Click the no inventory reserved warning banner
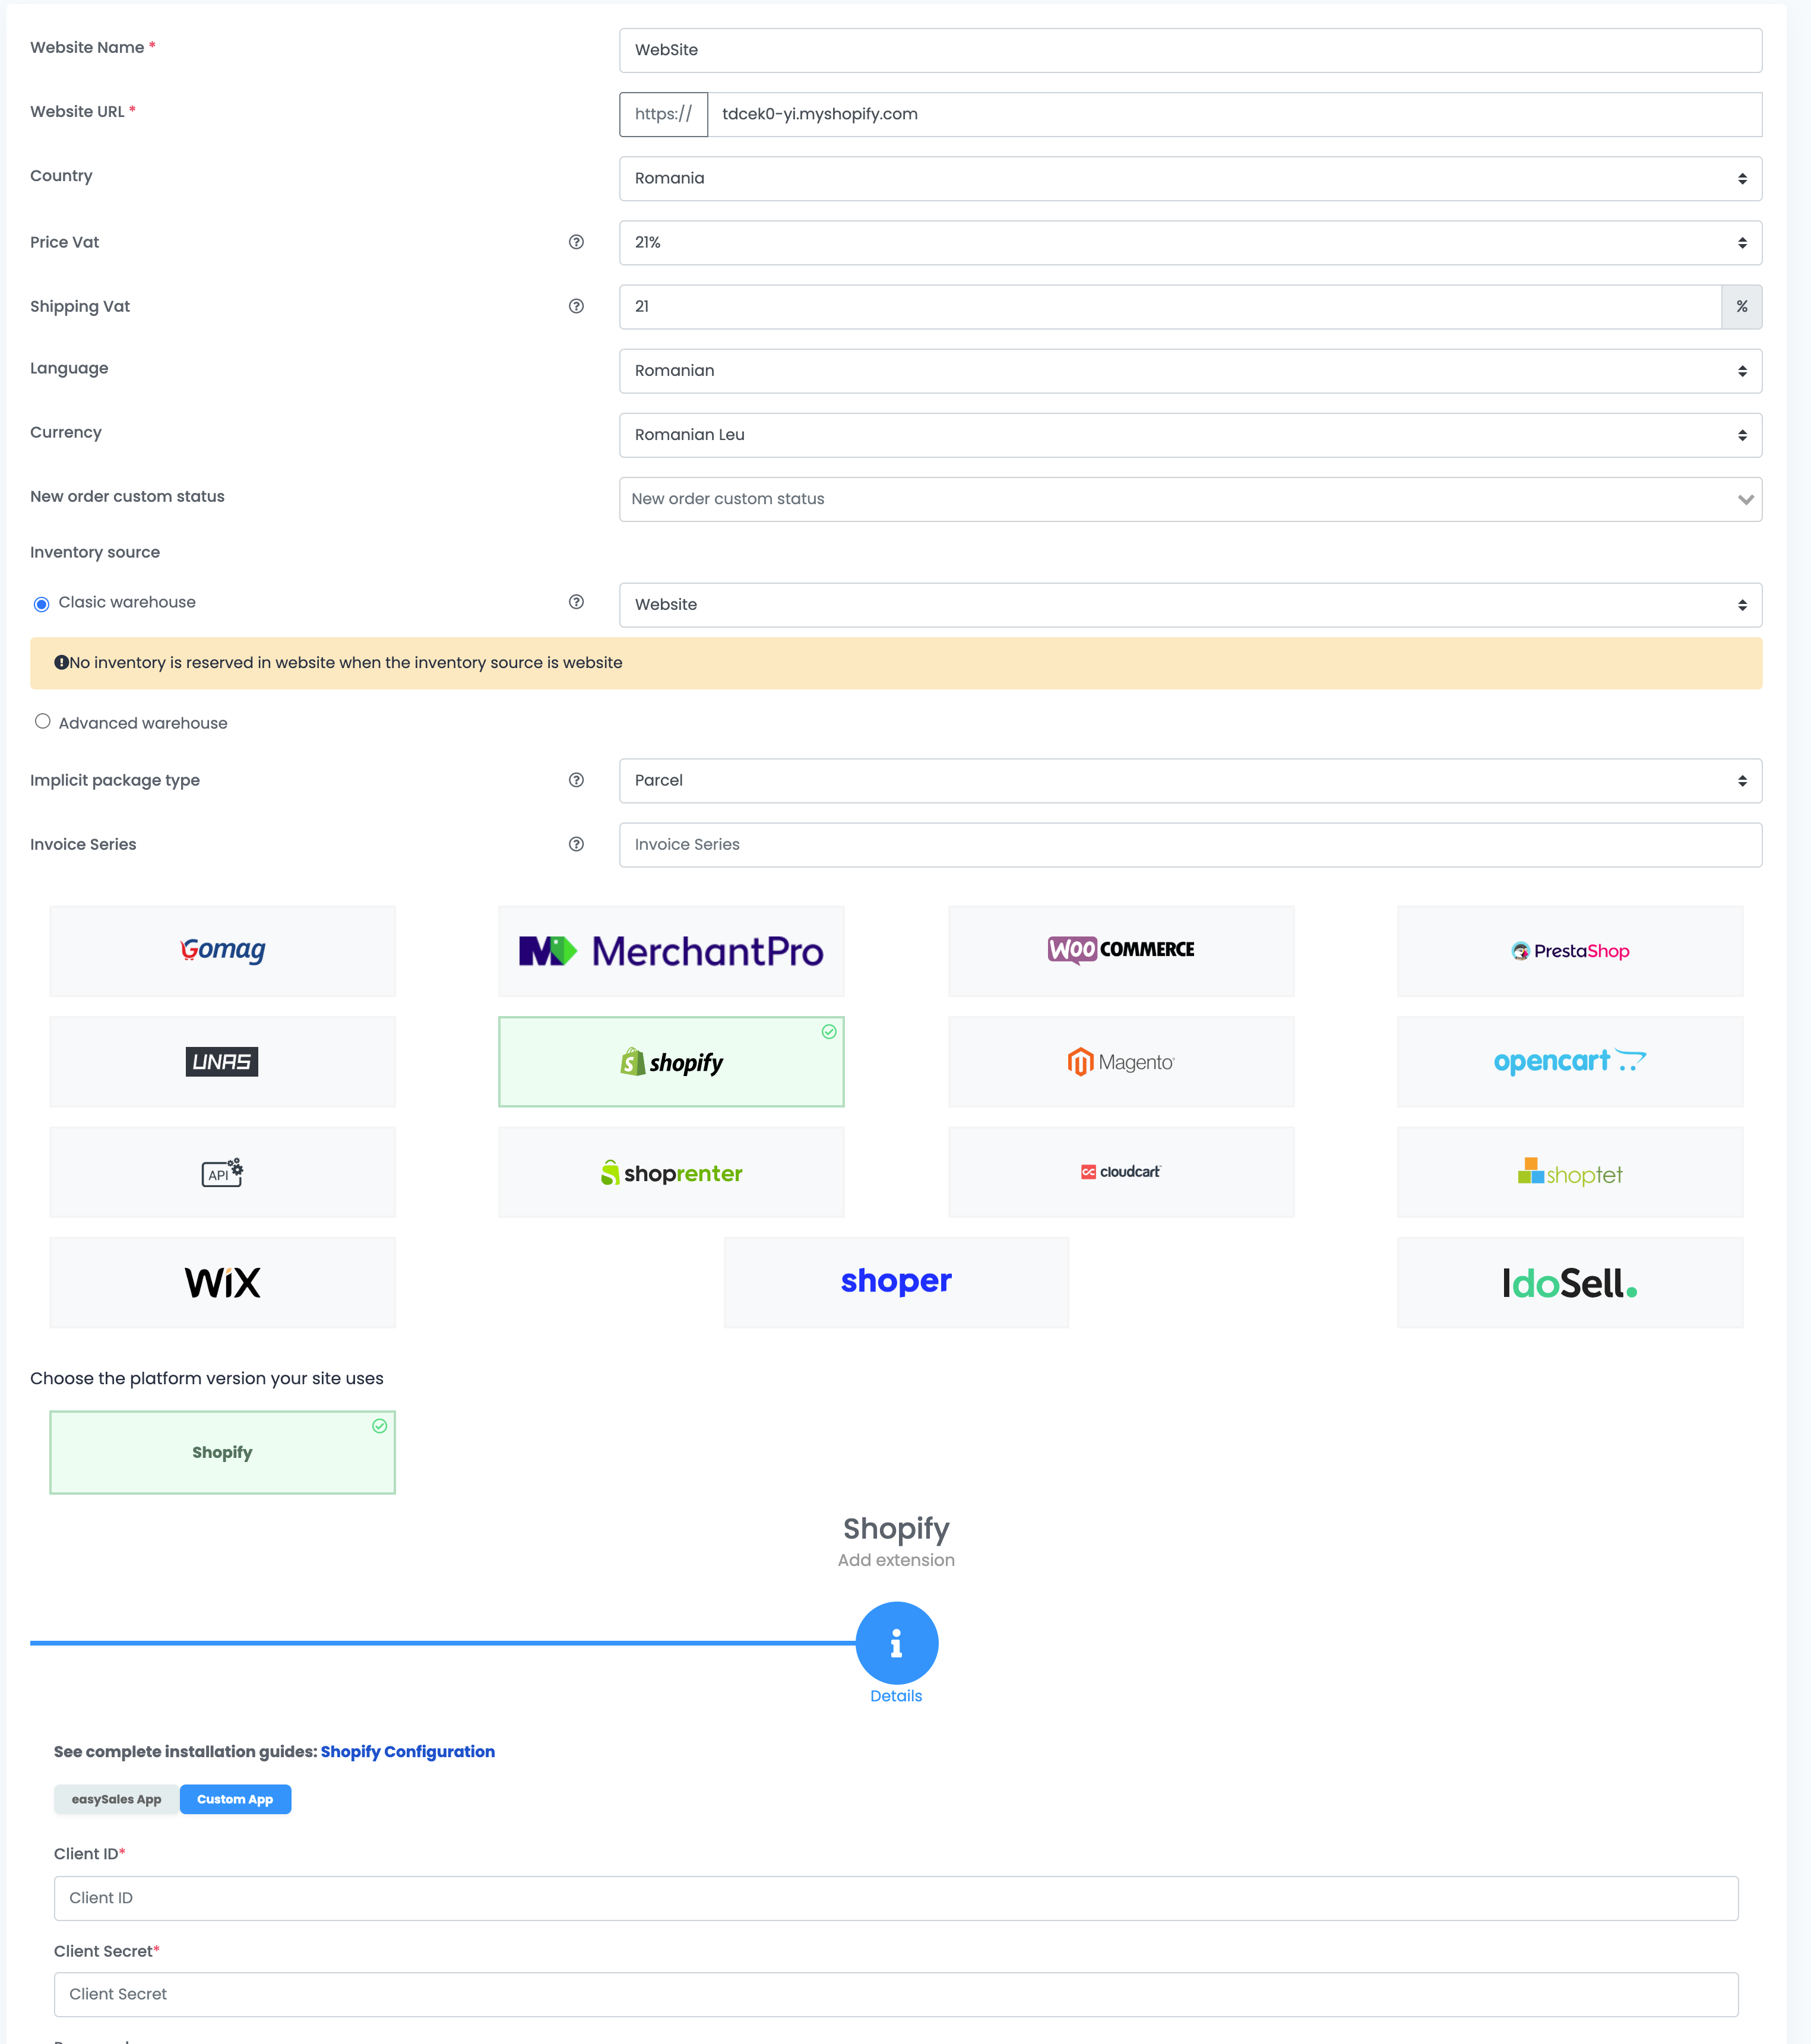The height and width of the screenshot is (2044, 1811). point(896,663)
